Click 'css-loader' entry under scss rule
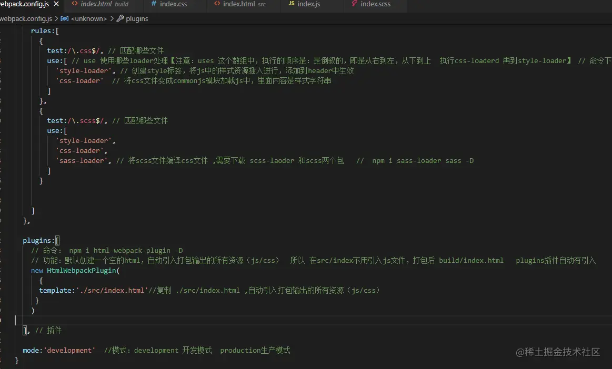The height and width of the screenshot is (369, 612). coord(81,150)
